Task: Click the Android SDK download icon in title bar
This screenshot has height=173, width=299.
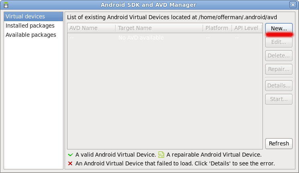Action: 6,5
